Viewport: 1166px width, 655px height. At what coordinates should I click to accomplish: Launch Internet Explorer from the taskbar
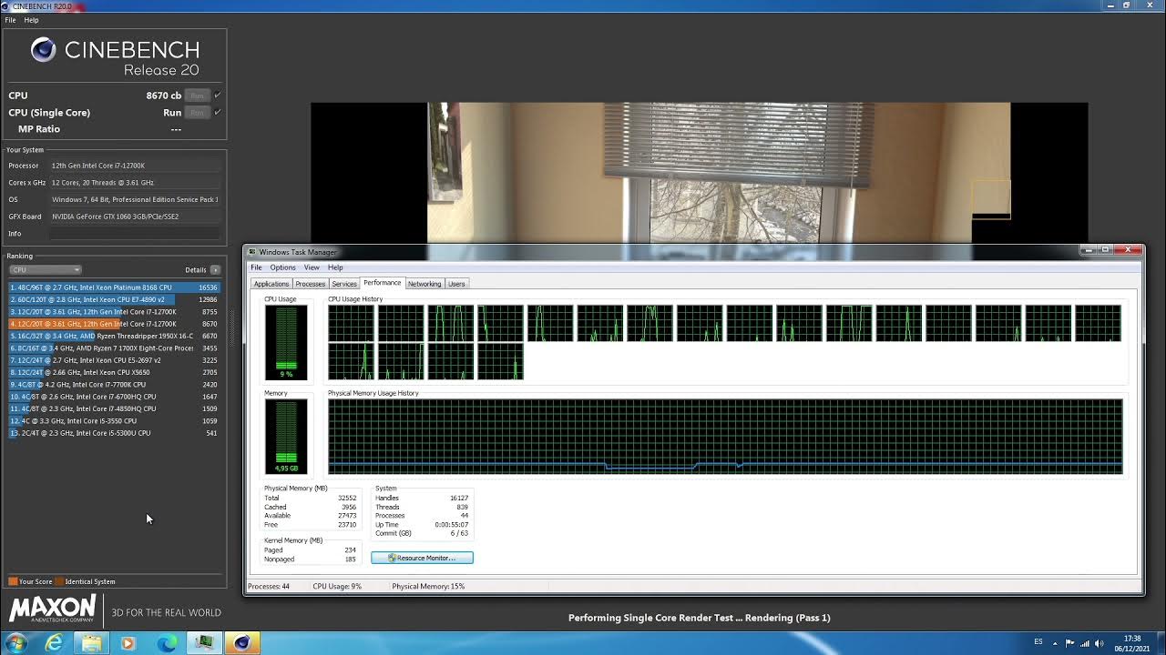pos(55,643)
